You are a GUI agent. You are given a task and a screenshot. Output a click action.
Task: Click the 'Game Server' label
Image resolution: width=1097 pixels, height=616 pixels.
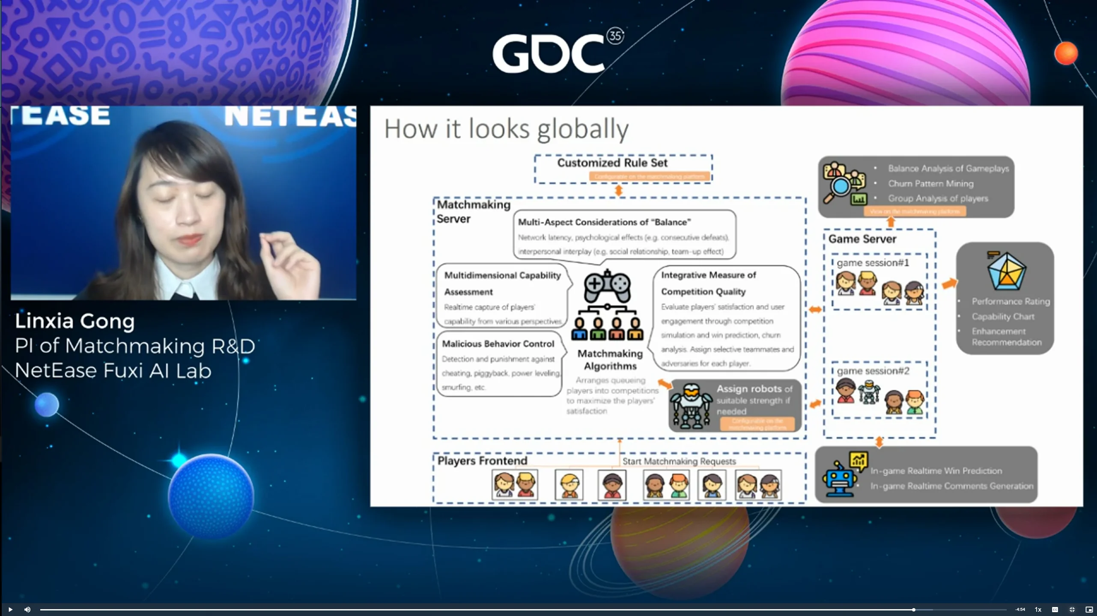tap(862, 239)
